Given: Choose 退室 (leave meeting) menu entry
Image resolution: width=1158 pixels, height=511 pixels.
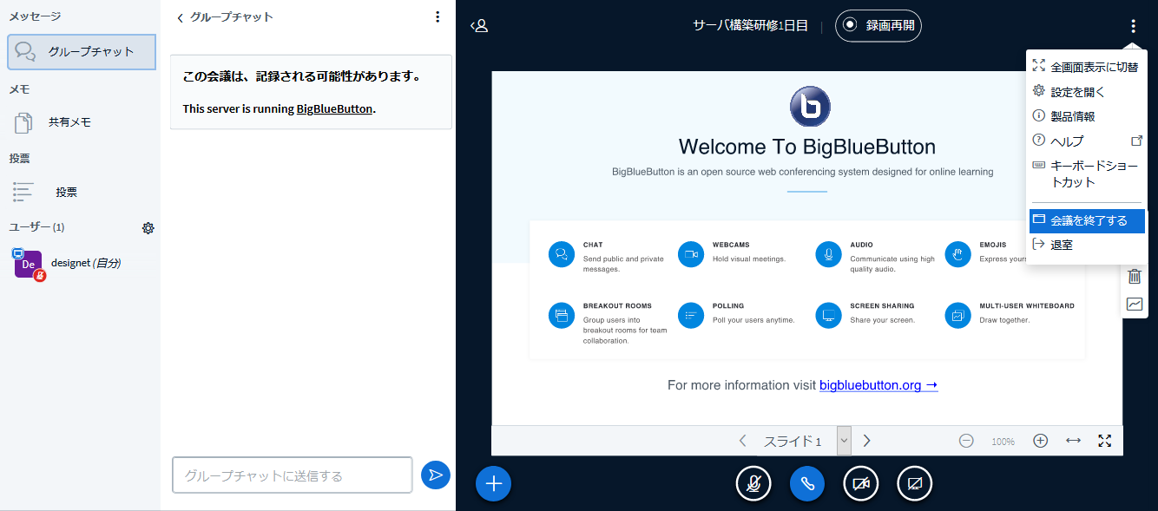Looking at the screenshot, I should pyautogui.click(x=1087, y=245).
